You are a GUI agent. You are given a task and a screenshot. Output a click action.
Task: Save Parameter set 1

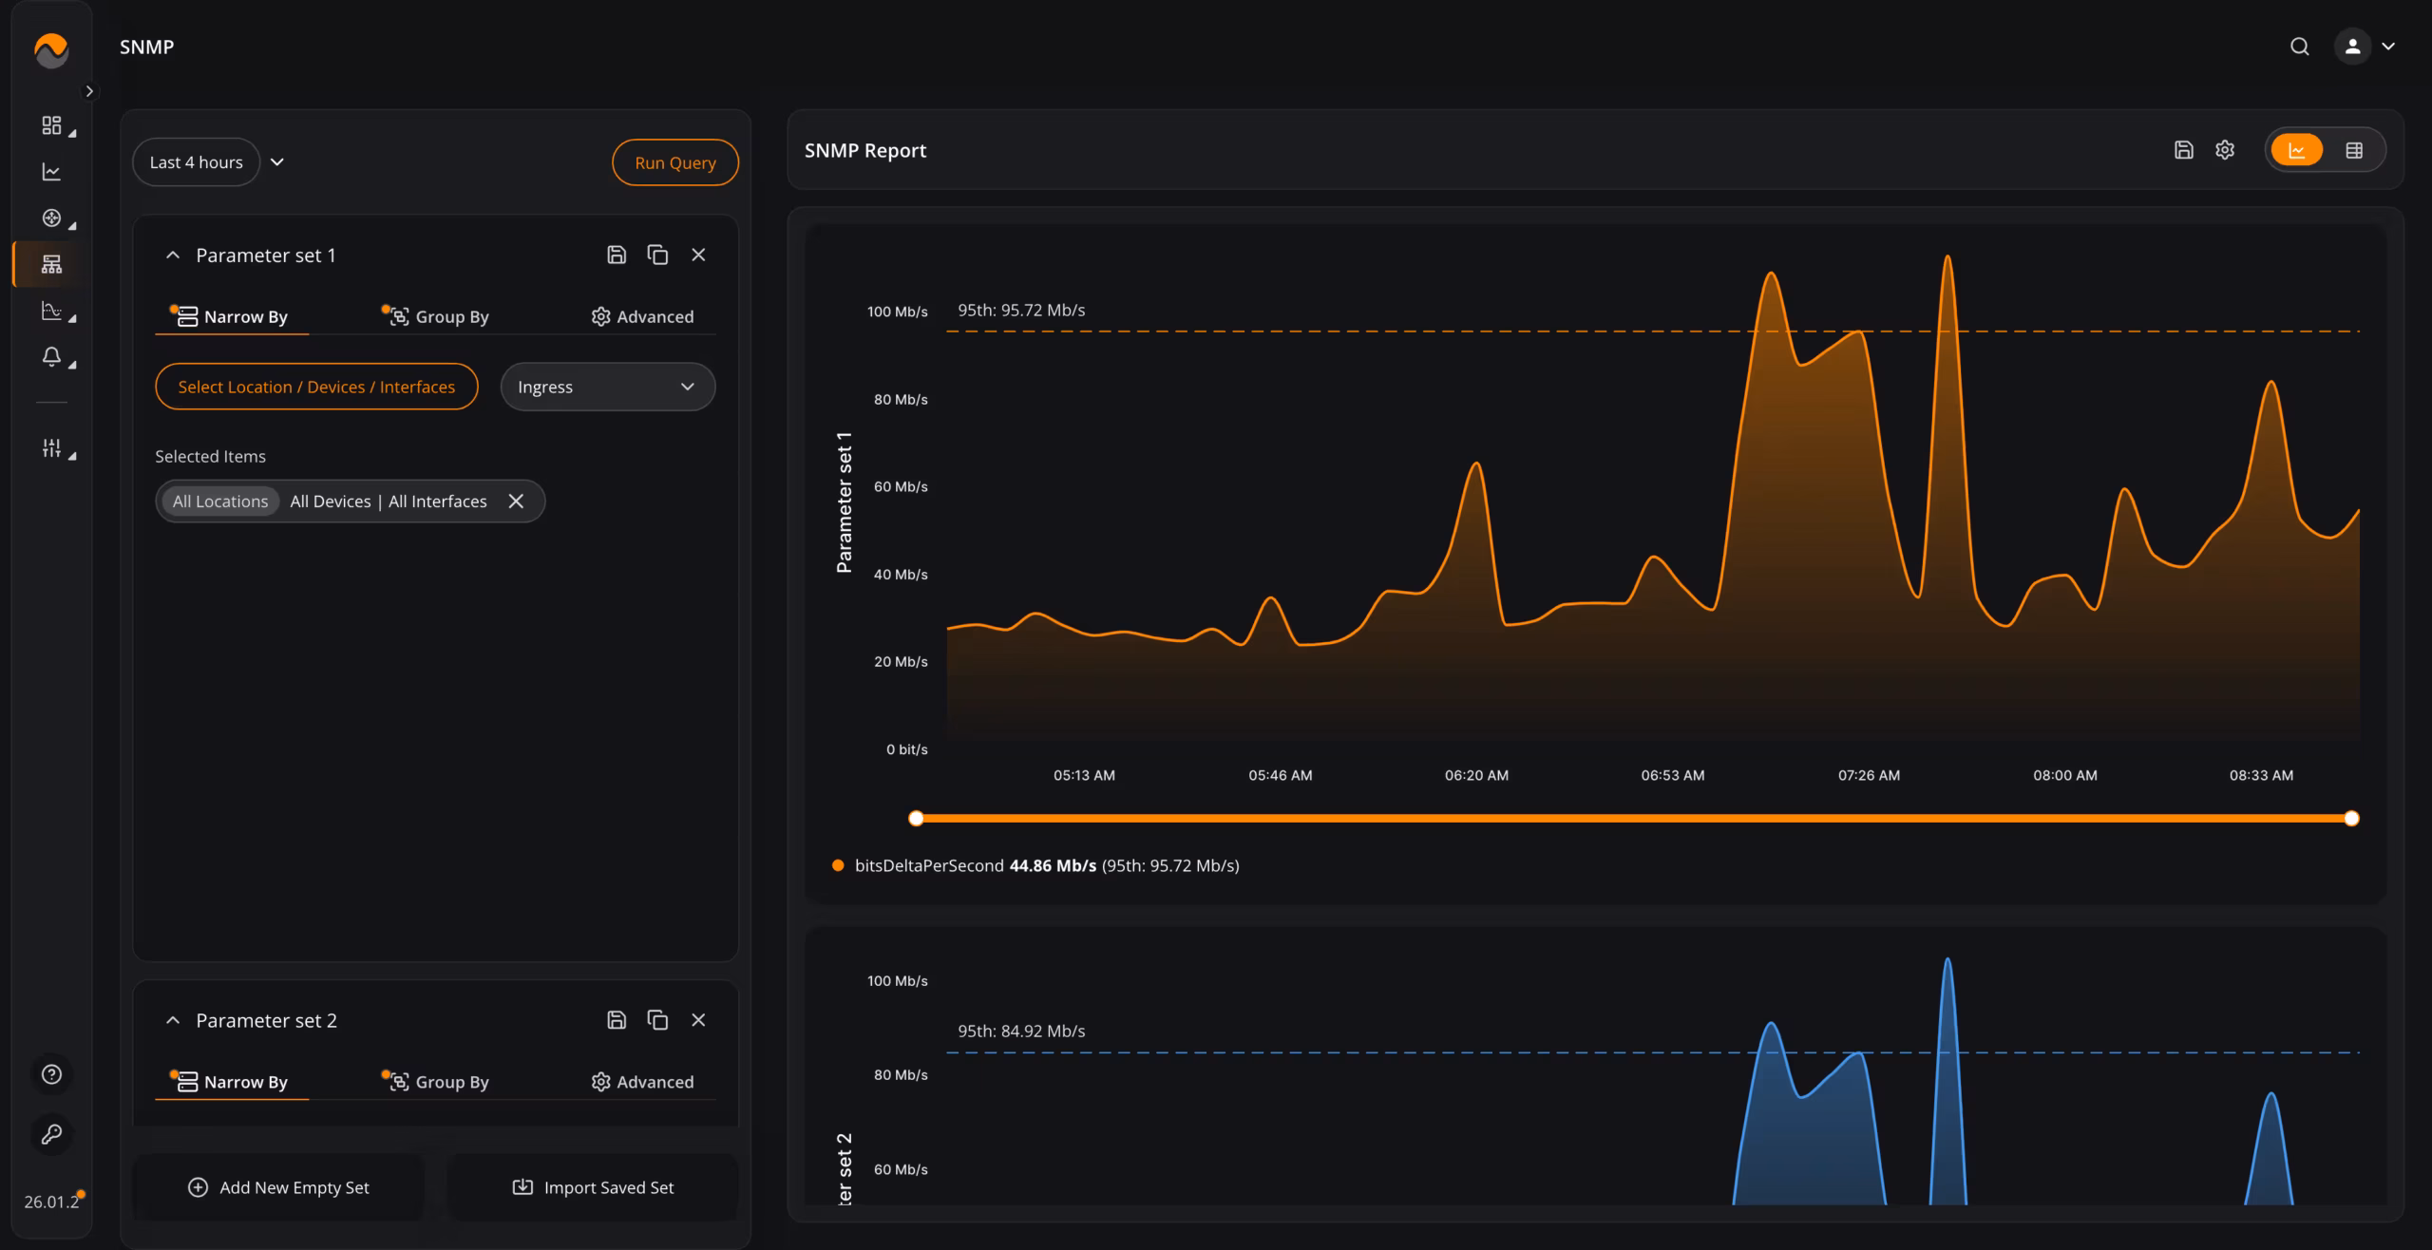click(617, 255)
